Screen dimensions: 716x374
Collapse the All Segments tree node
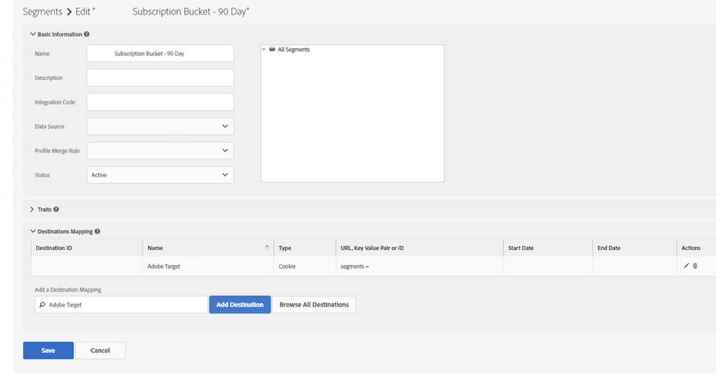[264, 50]
